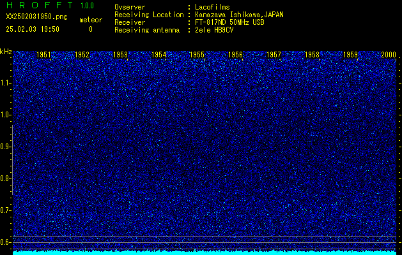Click the 1952 time marker
This screenshot has height=255, width=402.
click(x=82, y=54)
